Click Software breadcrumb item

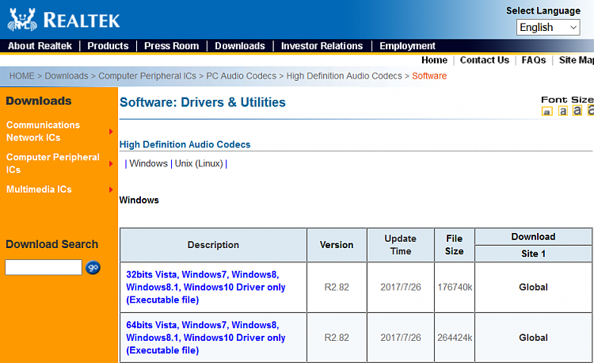point(429,76)
